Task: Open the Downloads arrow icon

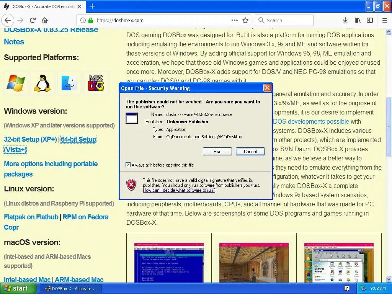Action: tap(345, 20)
